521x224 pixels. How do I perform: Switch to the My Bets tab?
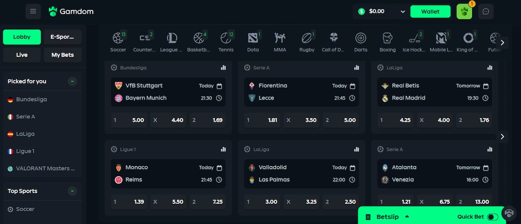[62, 55]
